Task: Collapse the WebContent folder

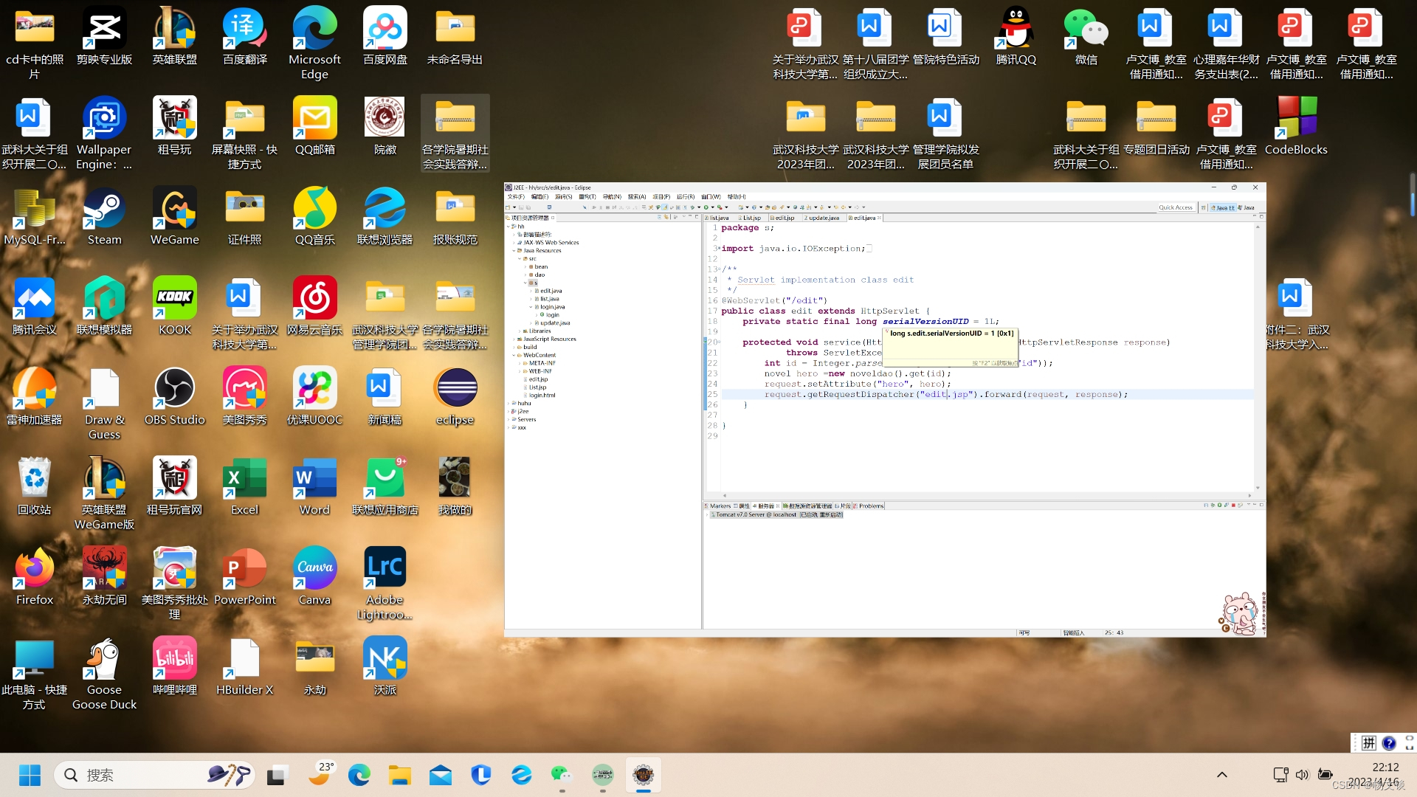Action: (x=514, y=355)
